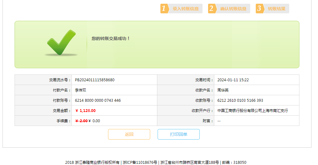Screen dimensions: 318x165
Task: Click the step 1 number badge
Action: point(164,9)
